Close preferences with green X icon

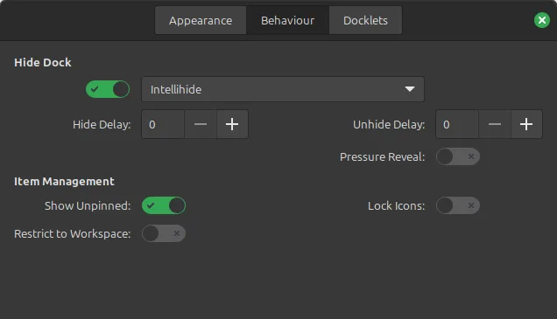click(x=542, y=20)
